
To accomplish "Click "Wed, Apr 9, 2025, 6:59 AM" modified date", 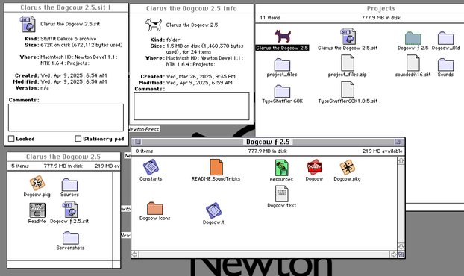I will coord(199,83).
